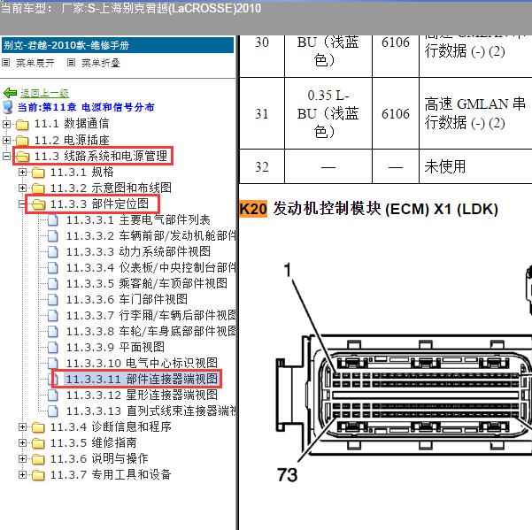This screenshot has height=530, width=532.
Task: Open 11.3.3.1 主要电气部件列表
Action: [x=138, y=220]
